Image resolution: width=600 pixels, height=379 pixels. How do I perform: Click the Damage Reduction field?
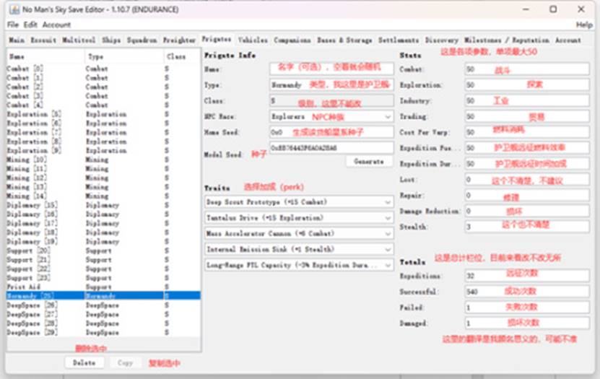click(527, 211)
